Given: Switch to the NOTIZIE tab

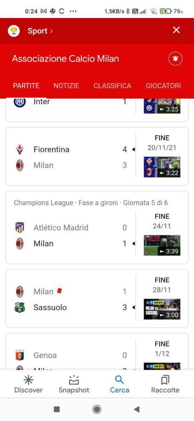Looking at the screenshot, I should coord(66,86).
